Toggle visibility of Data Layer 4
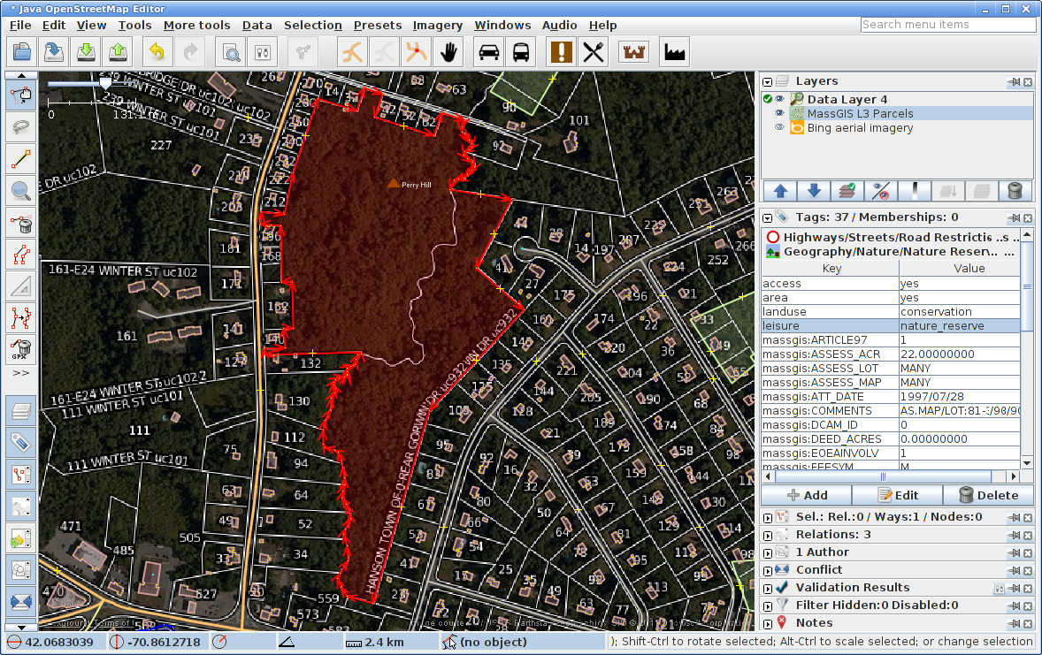 tap(780, 99)
